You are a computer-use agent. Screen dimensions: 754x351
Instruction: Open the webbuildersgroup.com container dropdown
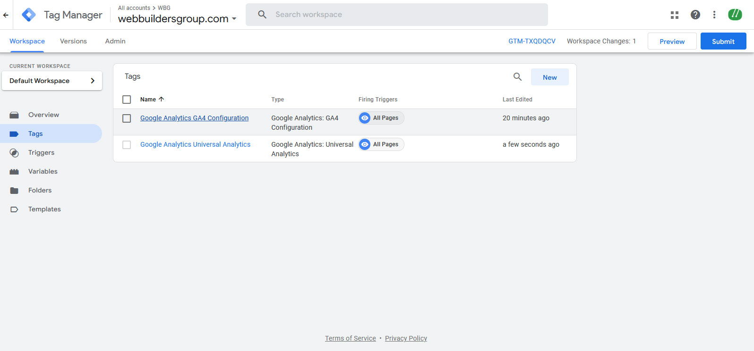click(x=177, y=19)
